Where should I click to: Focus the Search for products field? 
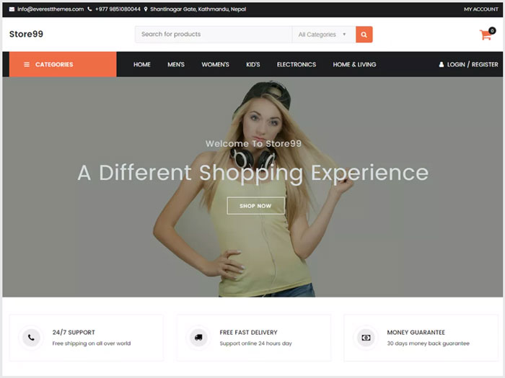(213, 35)
